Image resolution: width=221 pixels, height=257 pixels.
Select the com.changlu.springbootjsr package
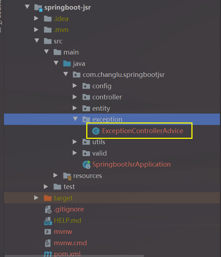124,75
